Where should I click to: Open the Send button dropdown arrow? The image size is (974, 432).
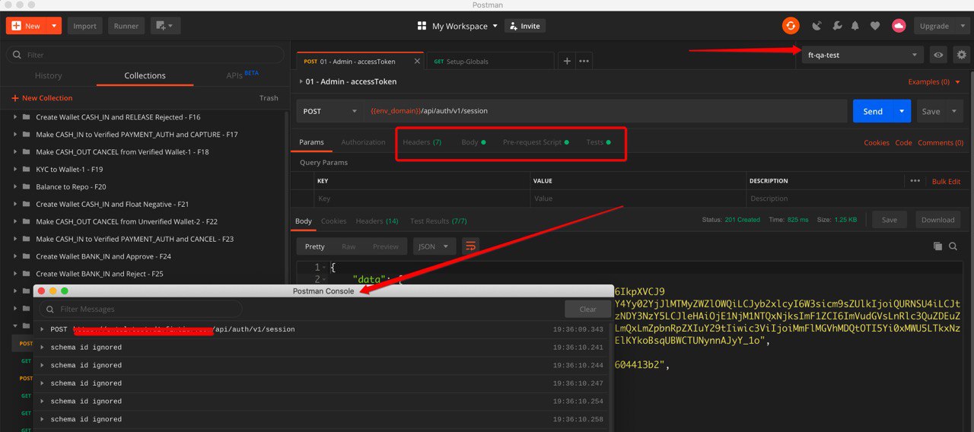point(902,111)
